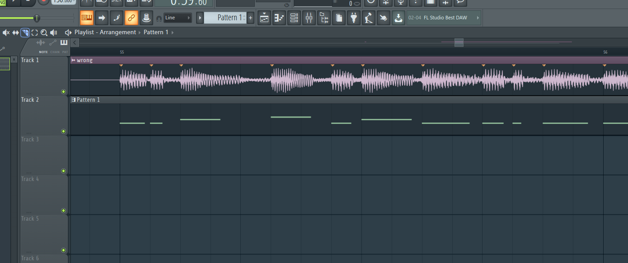Mute Track 3 with green dot

[63, 171]
